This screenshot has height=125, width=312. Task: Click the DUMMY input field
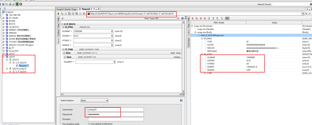pyautogui.click(x=96, y=62)
